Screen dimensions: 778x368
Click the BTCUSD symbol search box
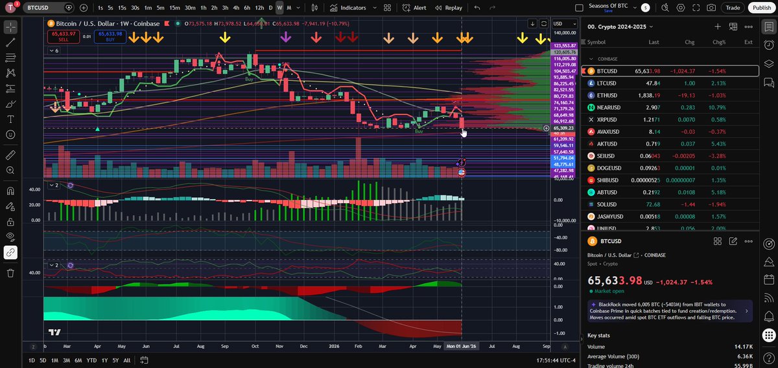click(x=49, y=8)
